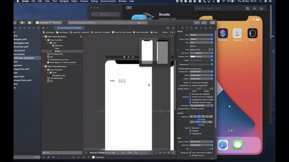Open the Contacts app on the simulator
Image resolution: width=289 pixels, height=162 pixels.
pos(238,33)
